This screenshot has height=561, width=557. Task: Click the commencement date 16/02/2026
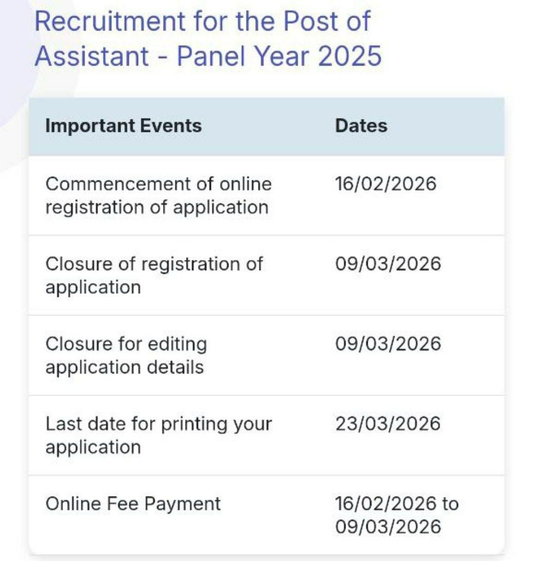coord(385,184)
